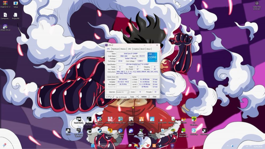Click the Close button at CPU-Z bottom
Viewport: 265px width, 149px height.
coord(154,97)
